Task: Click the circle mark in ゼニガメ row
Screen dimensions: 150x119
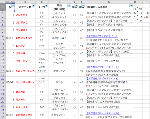Action: (x=74, y=92)
